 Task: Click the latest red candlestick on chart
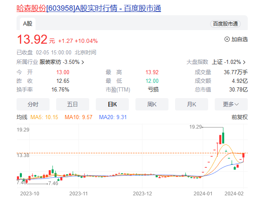244,155
